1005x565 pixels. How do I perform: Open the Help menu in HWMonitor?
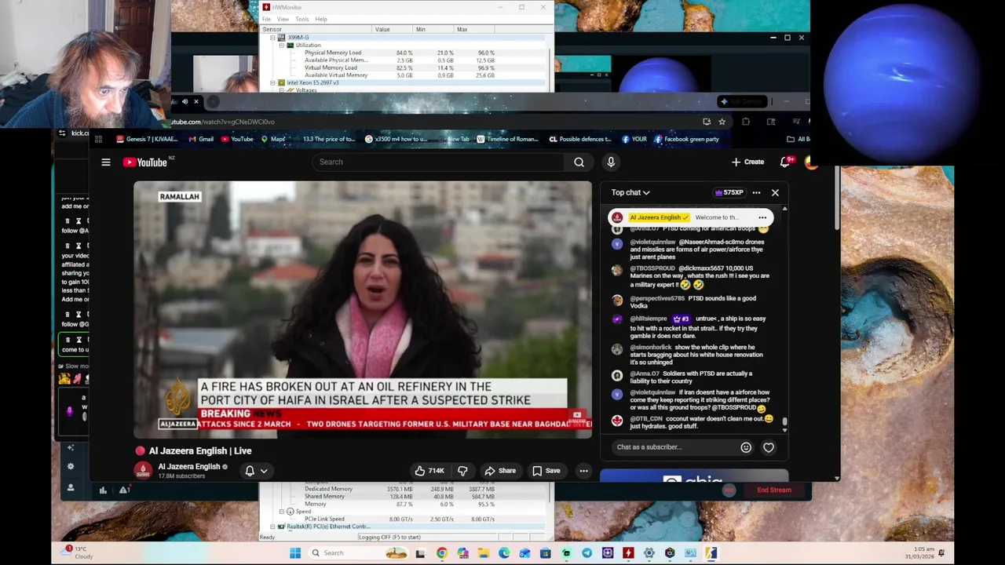coord(321,19)
